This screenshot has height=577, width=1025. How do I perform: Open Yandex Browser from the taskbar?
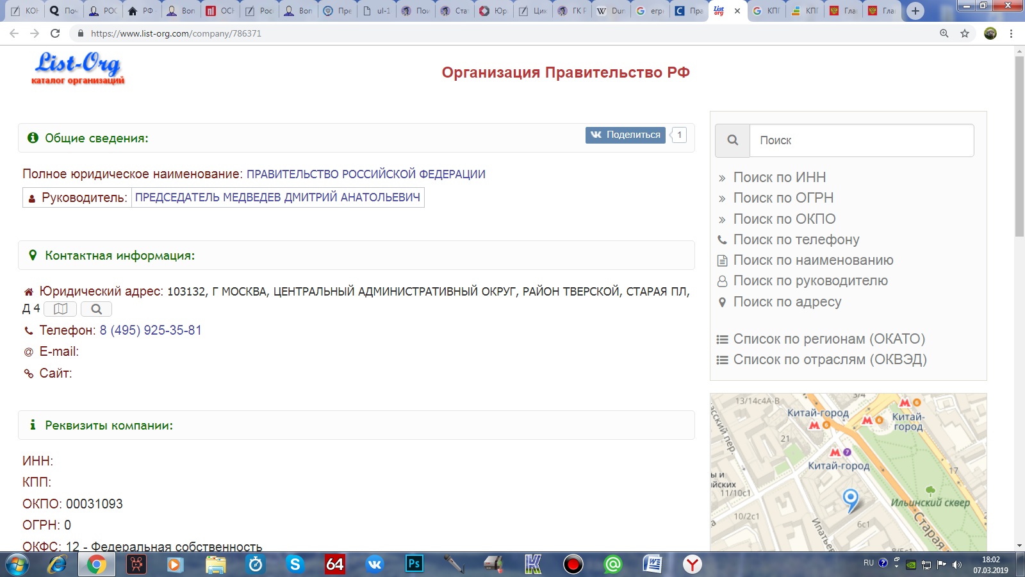(x=692, y=564)
